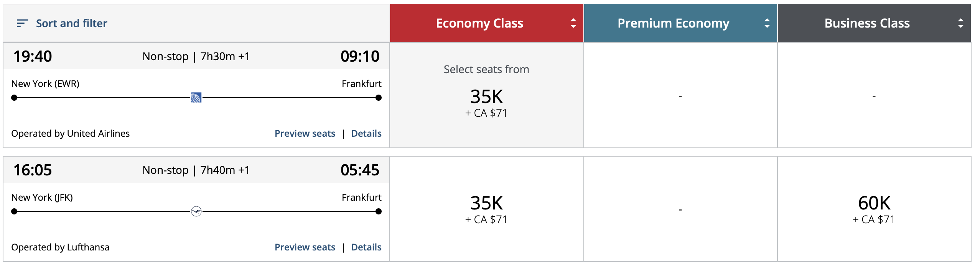Click the Lufthansa crane logo on the route line
975x265 pixels.
click(196, 211)
